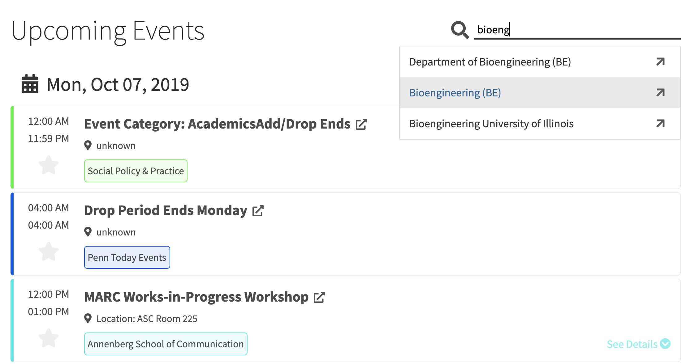690x364 pixels.
Task: Click the calendar icon beside Mon, Oct 07
Action: [30, 84]
